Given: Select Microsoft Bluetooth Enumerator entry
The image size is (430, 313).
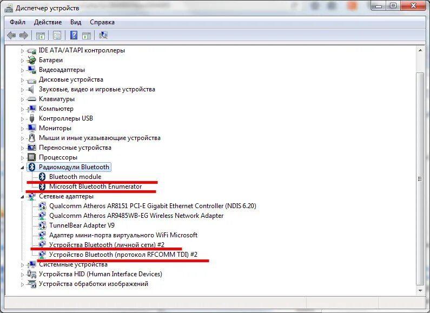Looking at the screenshot, I should point(95,187).
